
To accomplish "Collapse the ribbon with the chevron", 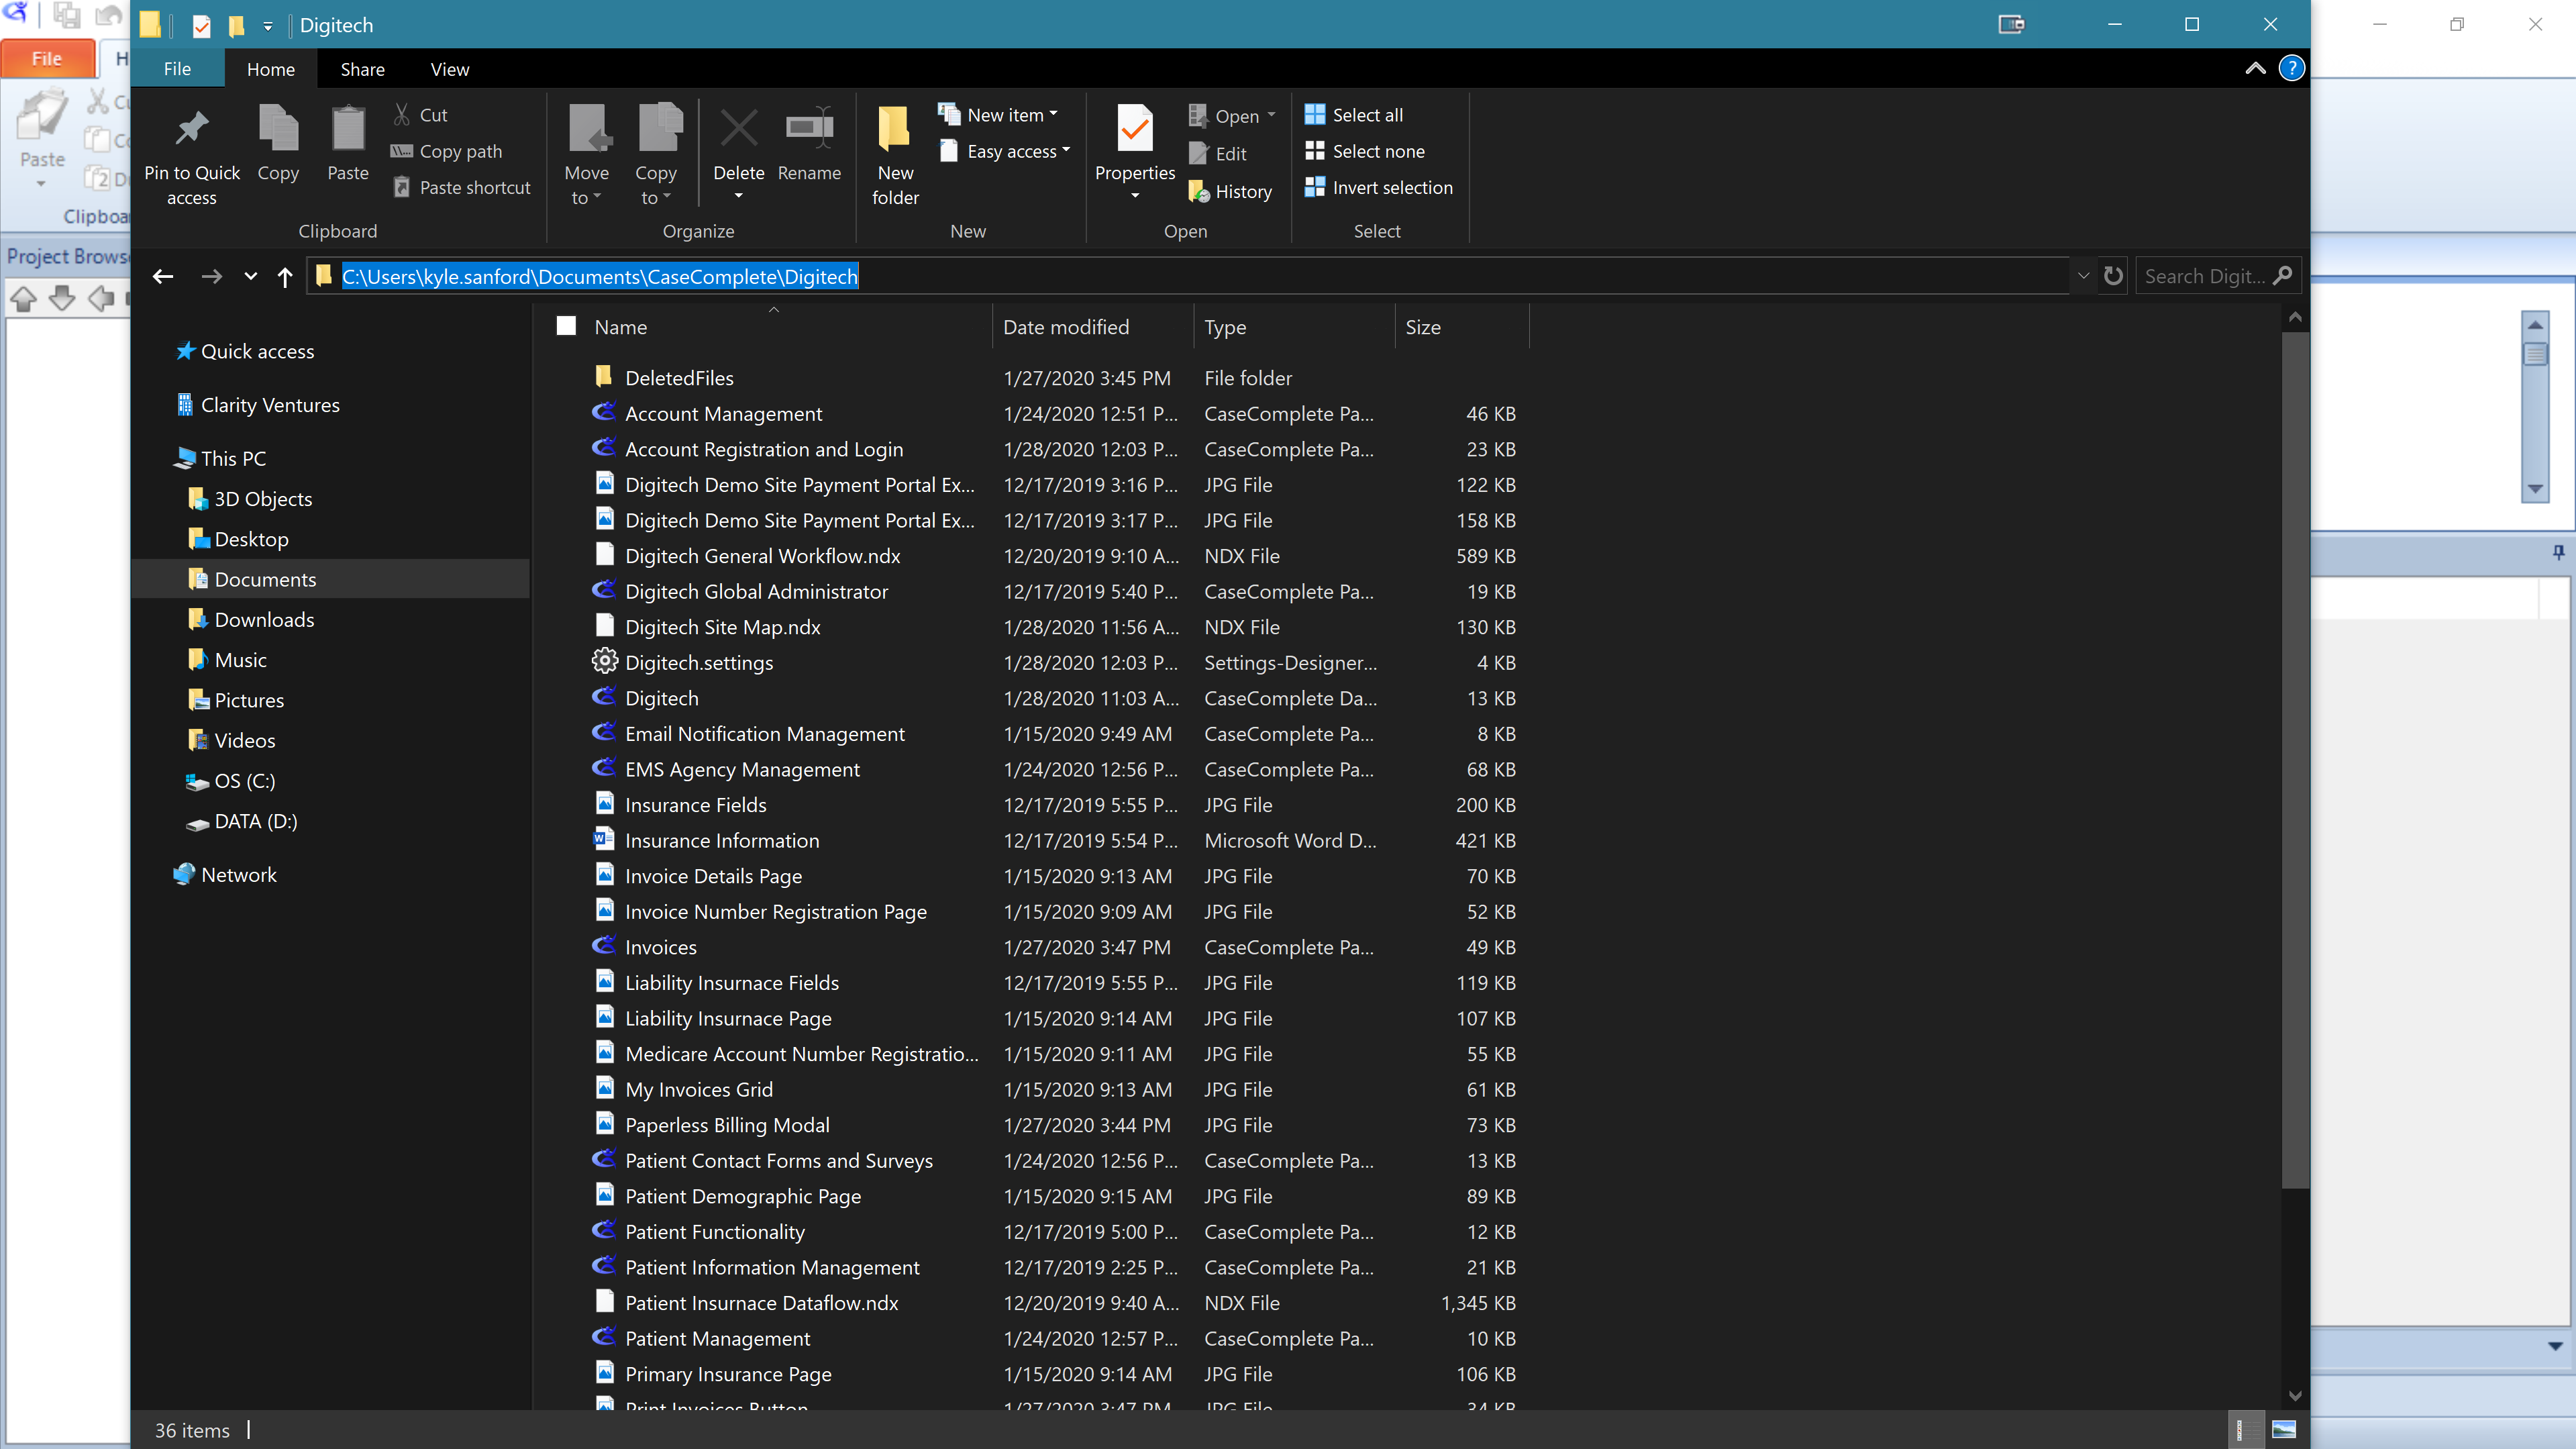I will 2255,68.
